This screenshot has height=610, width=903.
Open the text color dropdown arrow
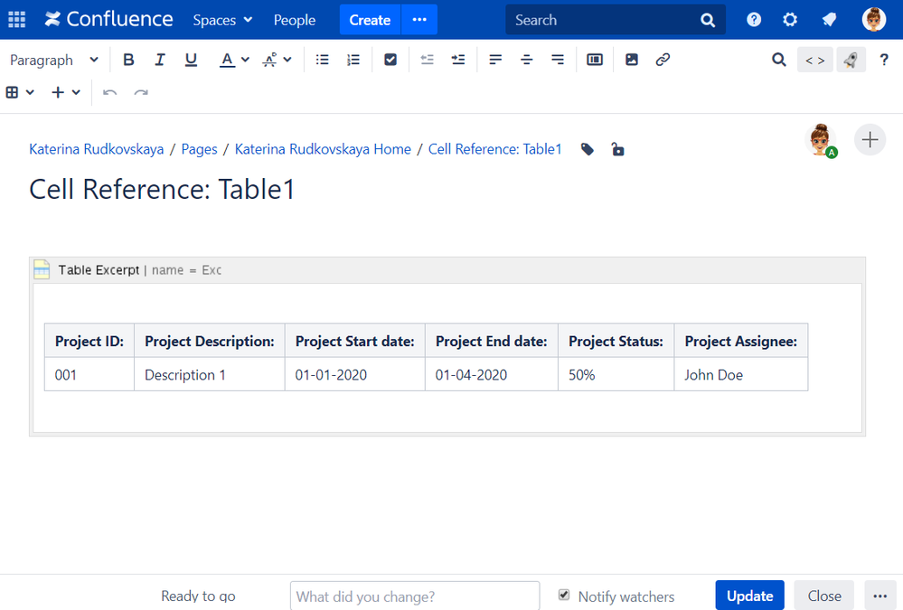[x=245, y=61]
